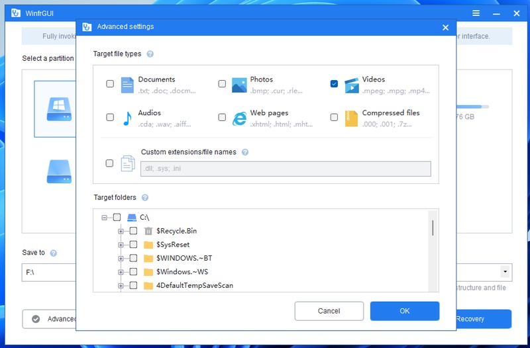Click the Advanced button in main window
Viewport: 530px width, 348px height.
tap(49, 319)
